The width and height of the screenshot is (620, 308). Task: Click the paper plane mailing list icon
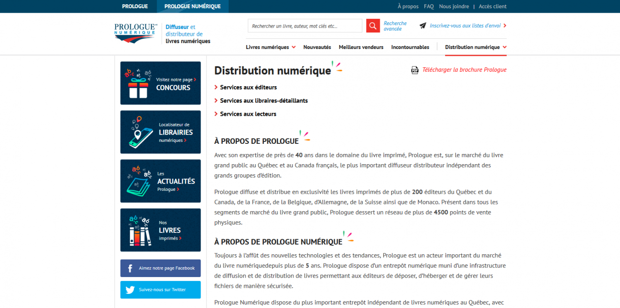(423, 26)
